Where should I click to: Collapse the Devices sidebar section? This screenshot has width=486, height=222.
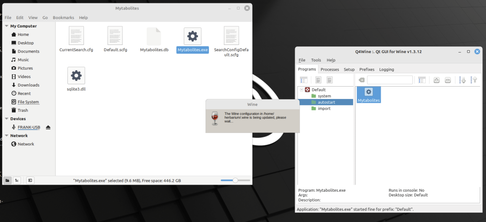pos(6,119)
